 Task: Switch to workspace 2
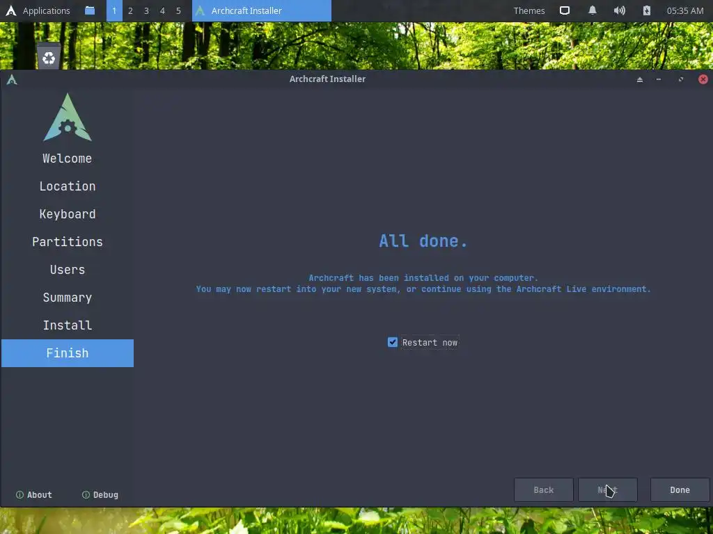130,10
